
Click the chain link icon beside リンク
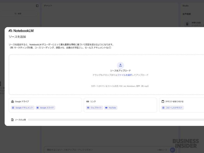click(x=88, y=101)
